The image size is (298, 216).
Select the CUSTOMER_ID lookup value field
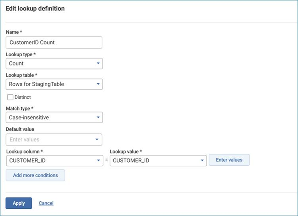[x=154, y=161]
